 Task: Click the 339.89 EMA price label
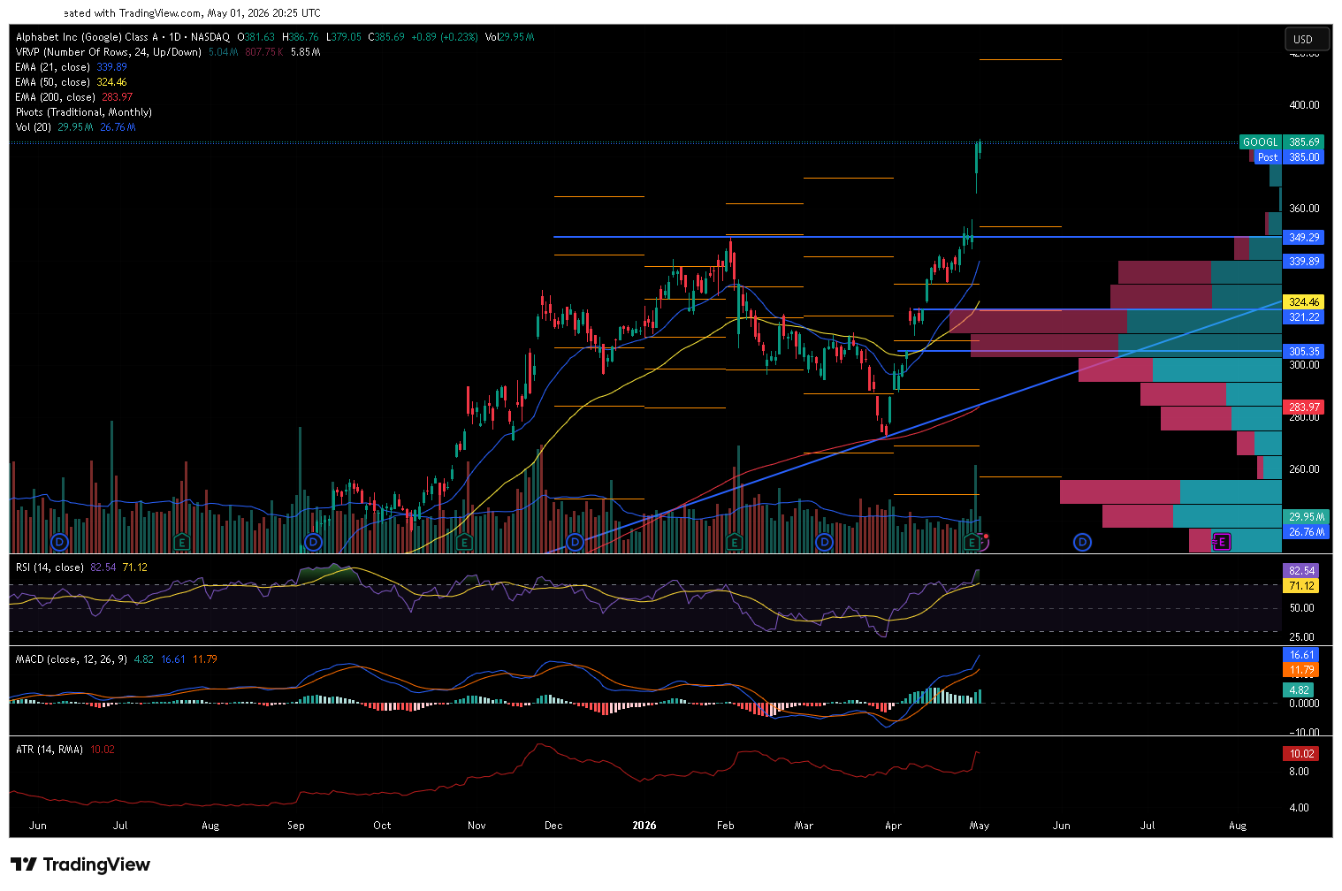1303,262
